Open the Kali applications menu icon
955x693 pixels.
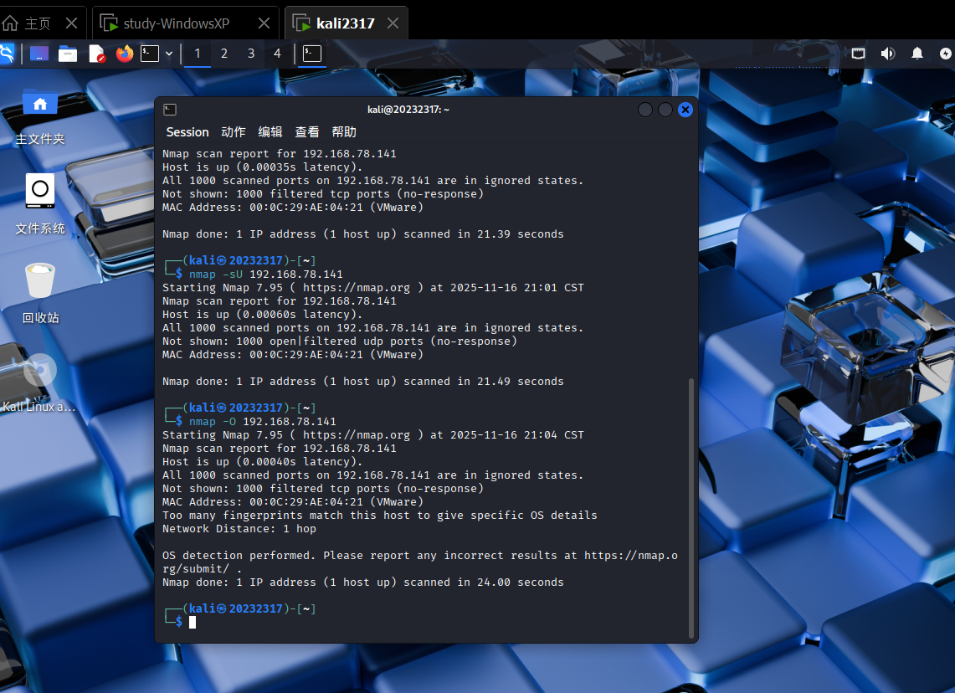[x=6, y=54]
